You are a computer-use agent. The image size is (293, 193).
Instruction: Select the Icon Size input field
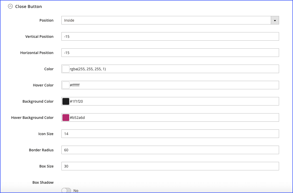click(170, 134)
